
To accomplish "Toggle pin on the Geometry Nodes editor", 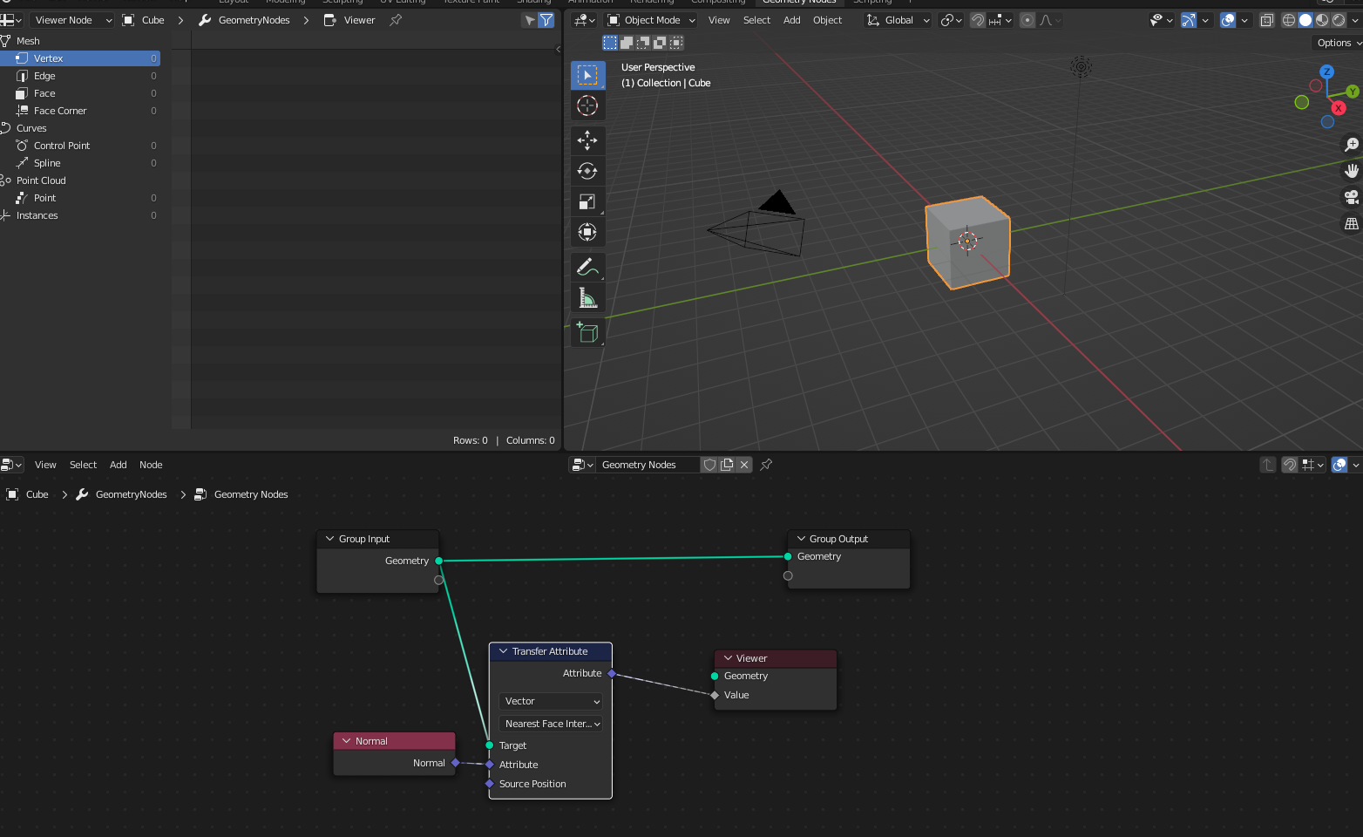I will 766,465.
